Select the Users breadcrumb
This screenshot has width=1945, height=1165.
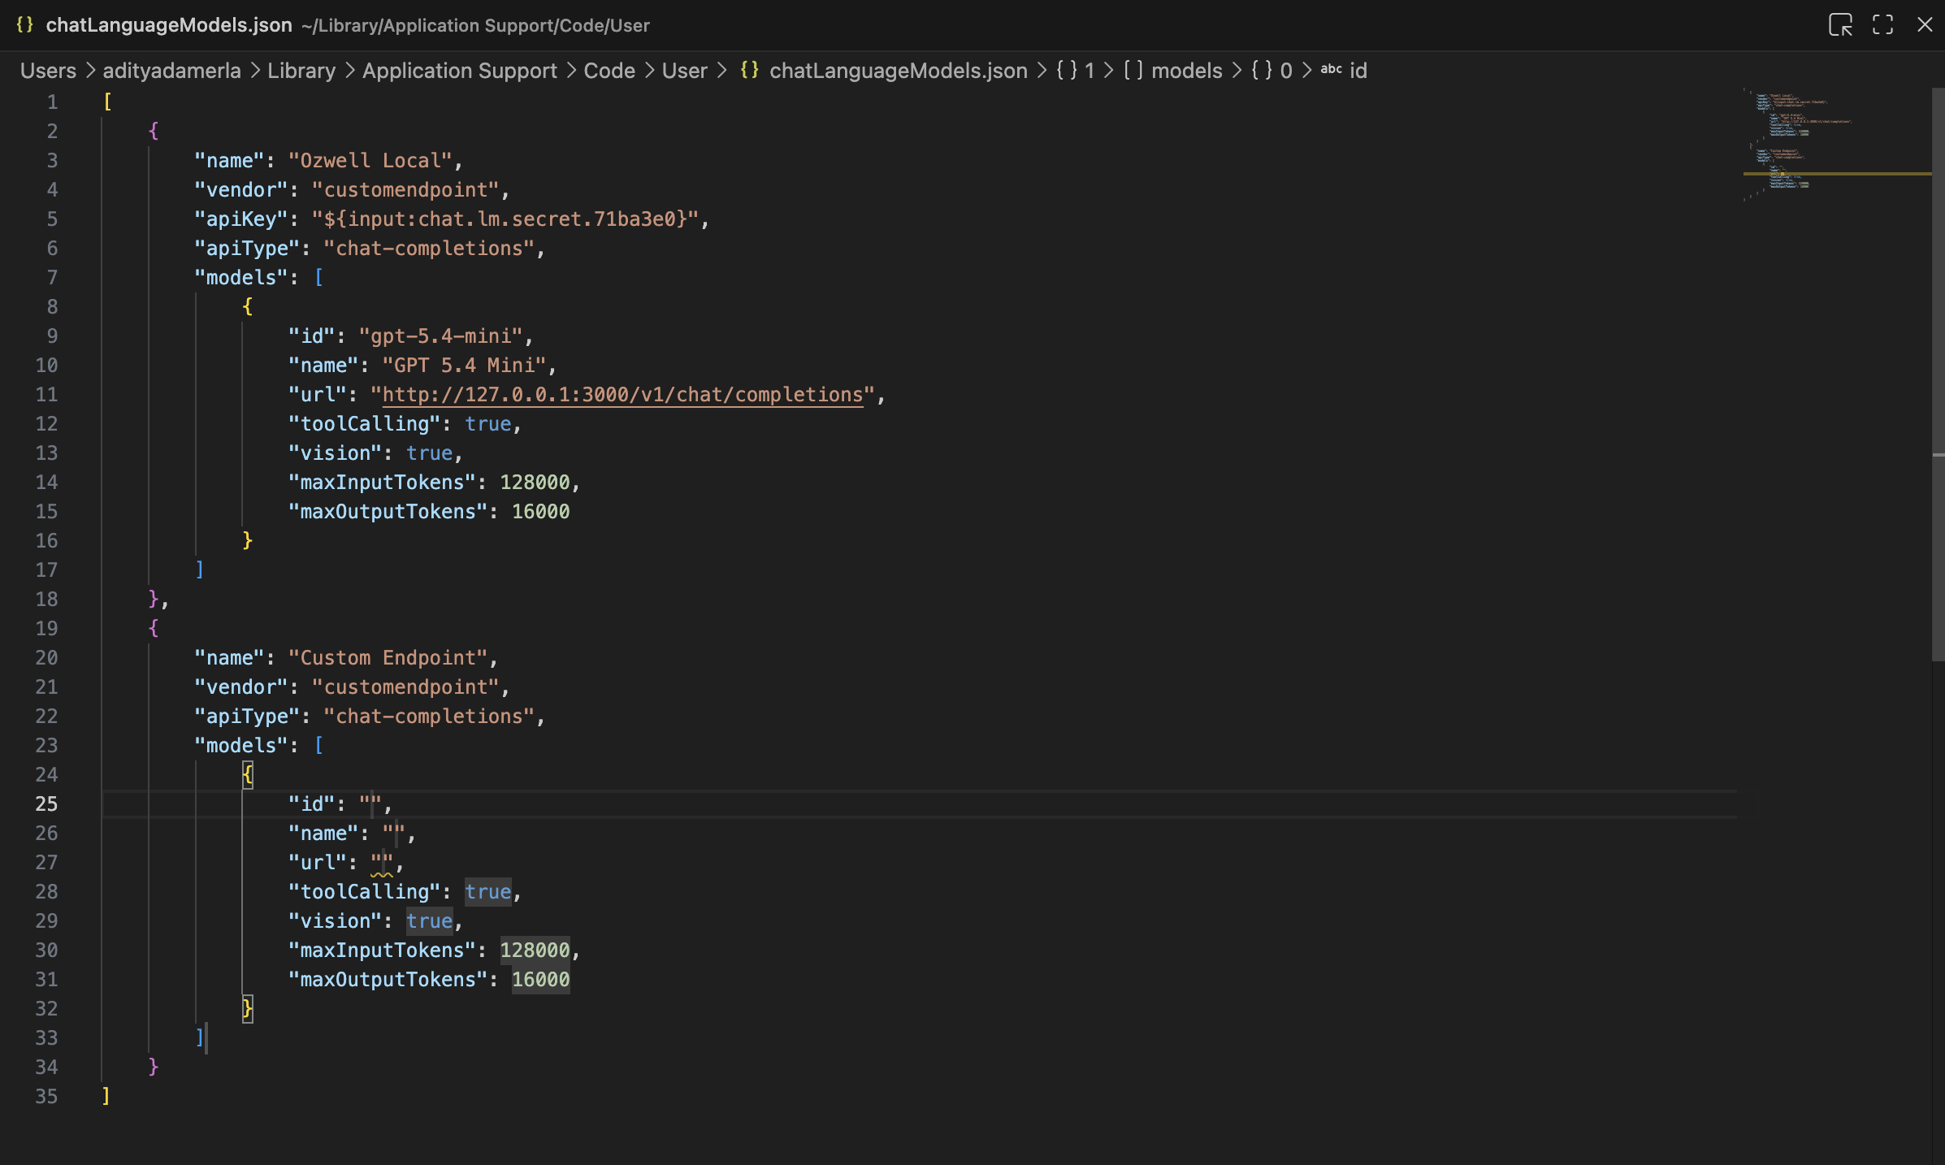[48, 71]
